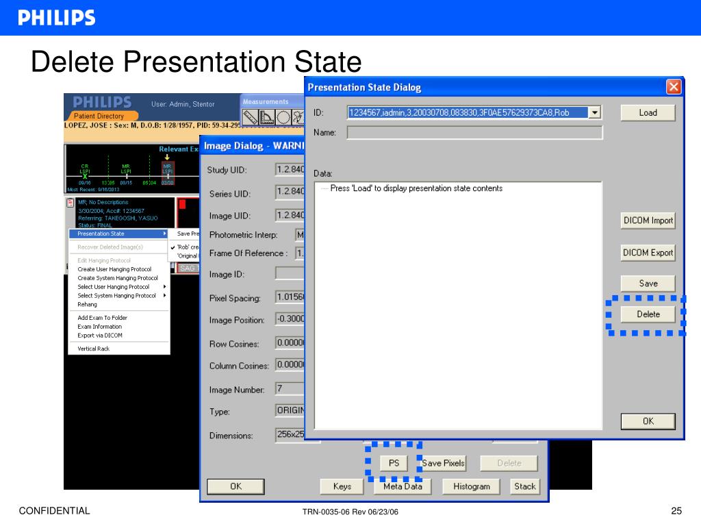This screenshot has width=701, height=526.
Task: Open Keys from the Image Dialog
Action: click(x=342, y=487)
